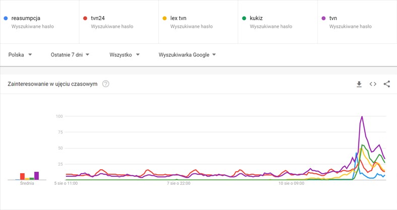Select the reasumpcja search term
Viewport: 397px width, 210px height.
[26, 18]
